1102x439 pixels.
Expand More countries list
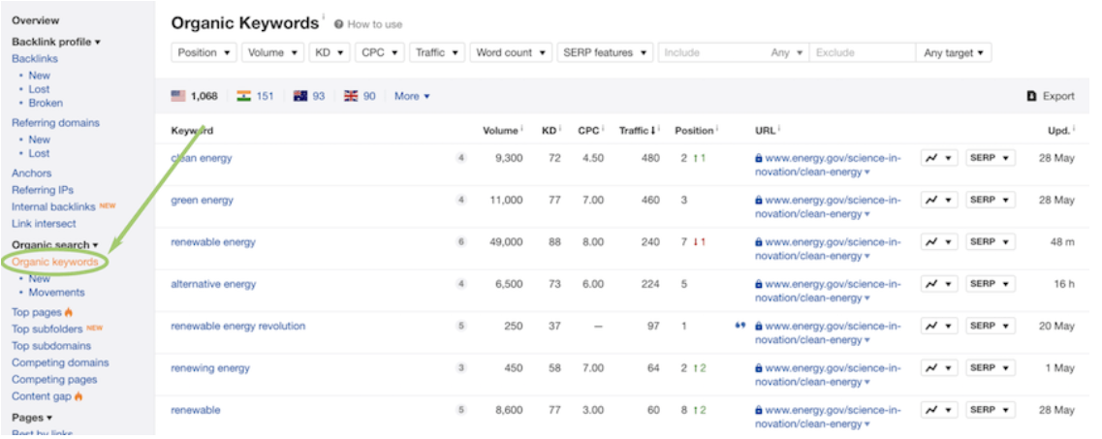point(412,96)
